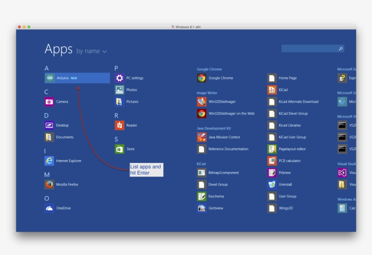Click the letter M group header
This screenshot has width=372, height=255.
[x=47, y=175]
